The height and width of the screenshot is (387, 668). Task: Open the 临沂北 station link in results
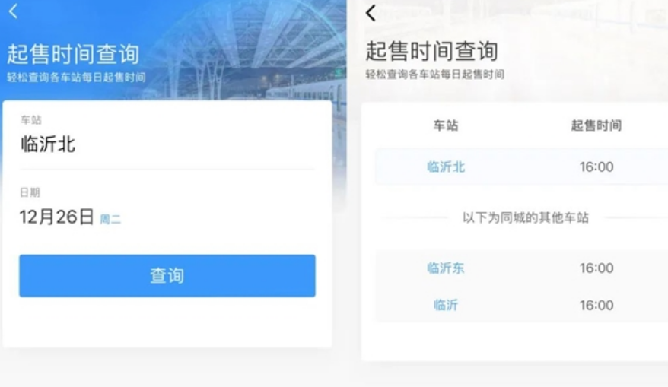tap(446, 167)
